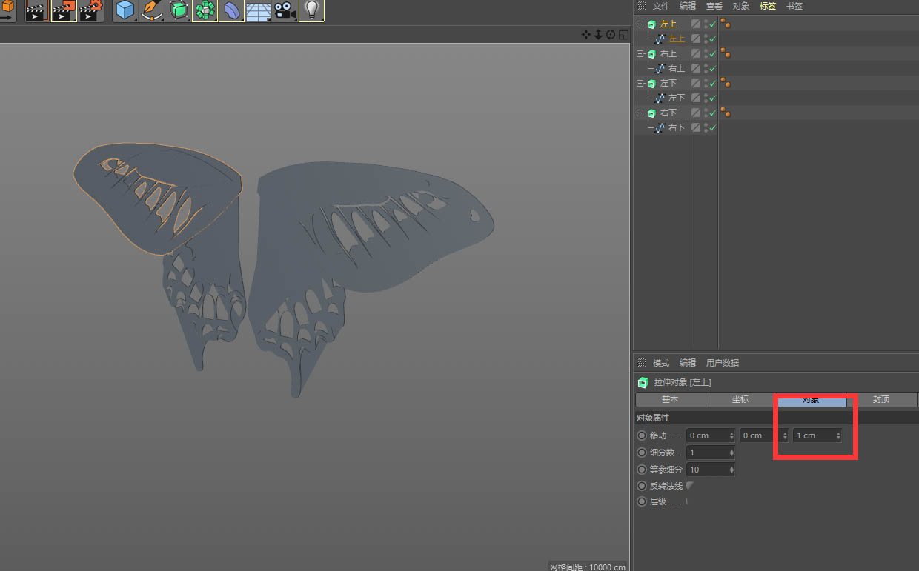Collapse the 右下 extrude object tree
The width and height of the screenshot is (919, 571).
pos(640,113)
